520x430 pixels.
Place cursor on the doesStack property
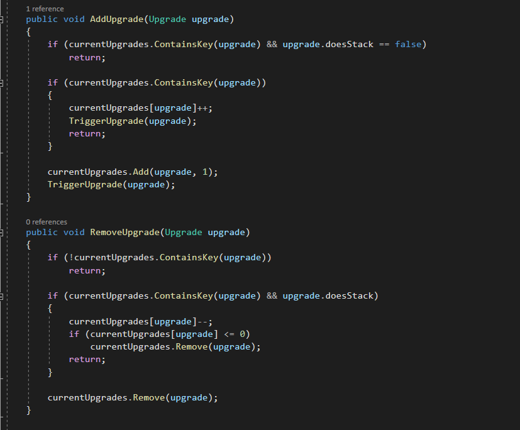pyautogui.click(x=351, y=44)
